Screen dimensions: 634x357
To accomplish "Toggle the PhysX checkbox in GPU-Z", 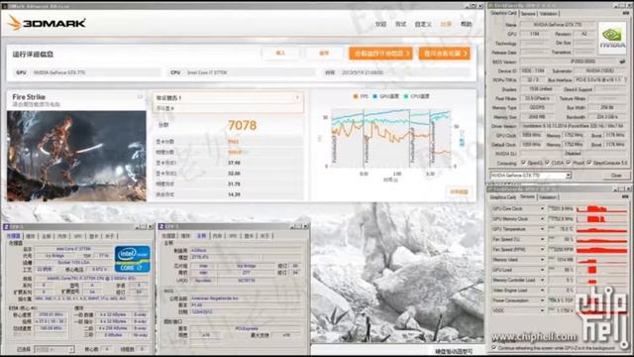I will (x=569, y=163).
